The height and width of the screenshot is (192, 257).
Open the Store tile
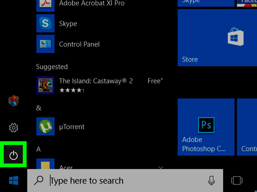coord(217,38)
